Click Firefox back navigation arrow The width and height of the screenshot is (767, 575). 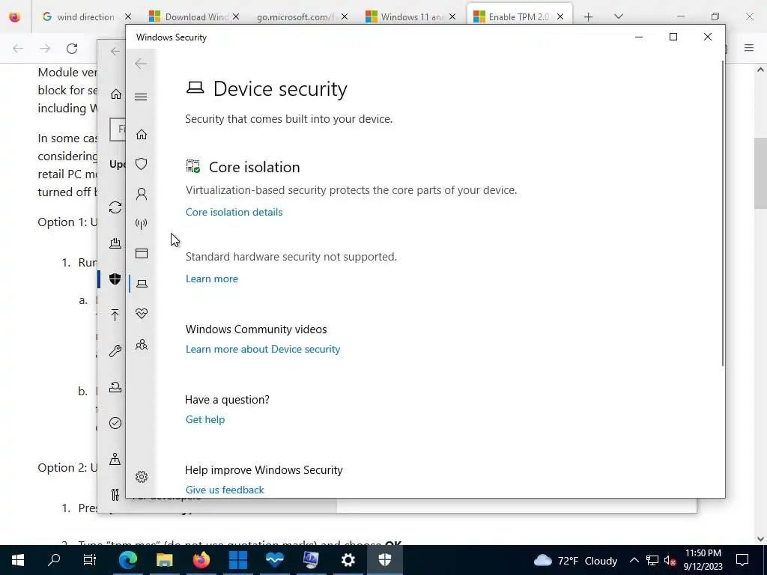click(18, 49)
